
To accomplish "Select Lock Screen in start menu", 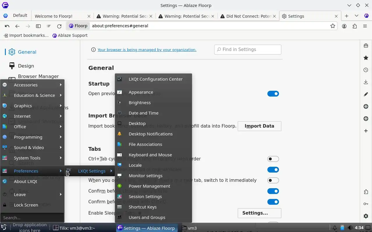I will point(32,205).
